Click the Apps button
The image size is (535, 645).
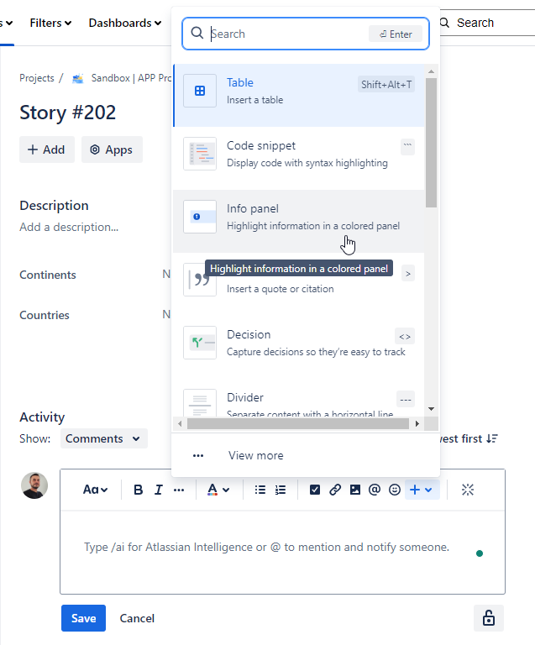(x=112, y=149)
